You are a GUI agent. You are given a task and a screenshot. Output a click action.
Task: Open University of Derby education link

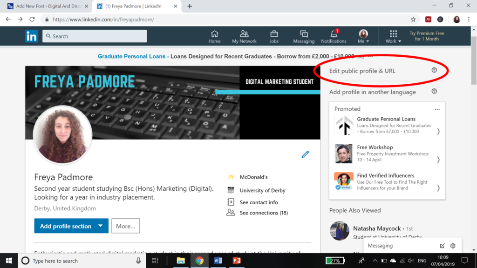pyautogui.click(x=262, y=190)
